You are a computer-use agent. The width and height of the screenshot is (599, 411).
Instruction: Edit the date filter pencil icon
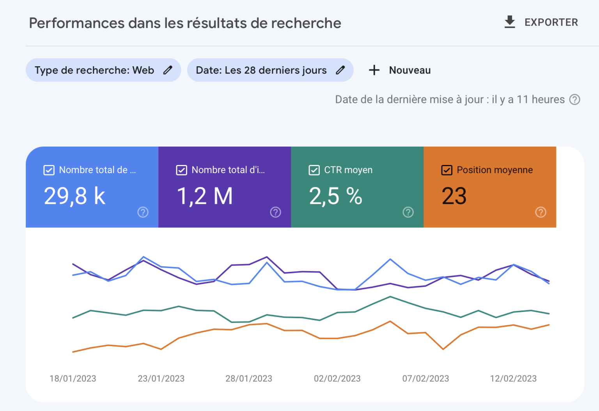[x=340, y=70]
